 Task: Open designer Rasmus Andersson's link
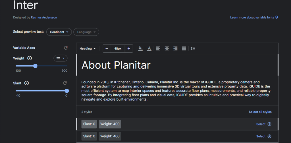(x=44, y=18)
